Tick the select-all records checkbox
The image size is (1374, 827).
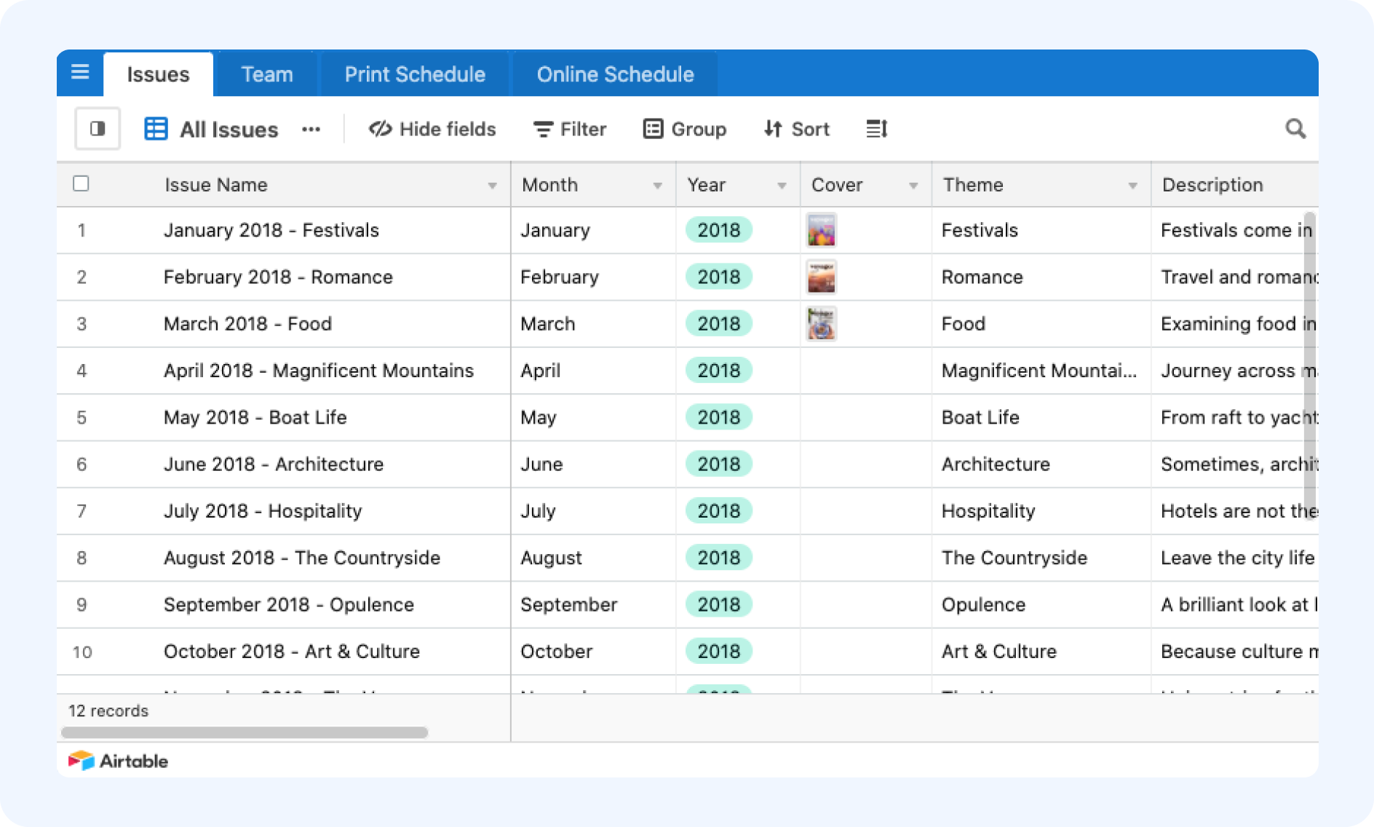(82, 183)
